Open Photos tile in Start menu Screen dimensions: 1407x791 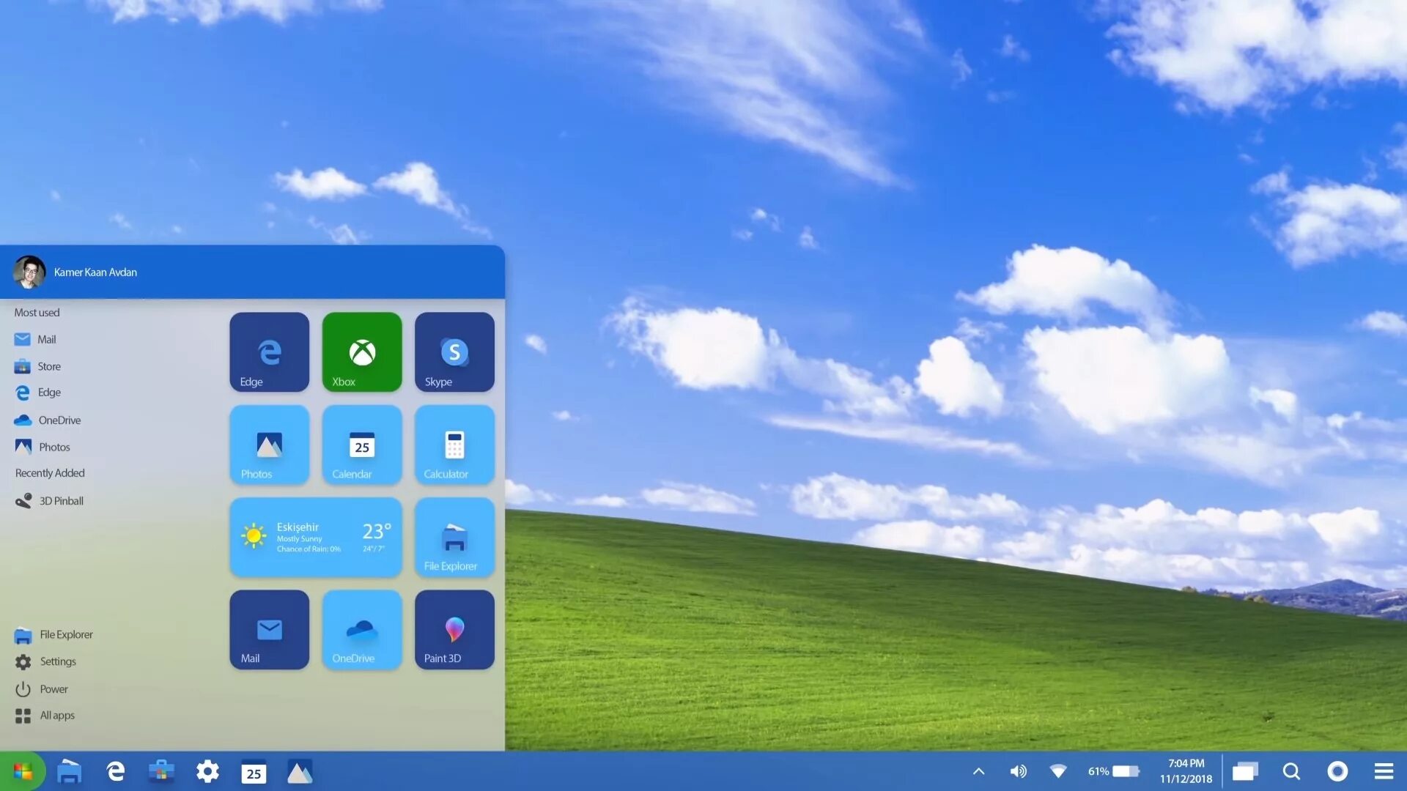tap(270, 443)
